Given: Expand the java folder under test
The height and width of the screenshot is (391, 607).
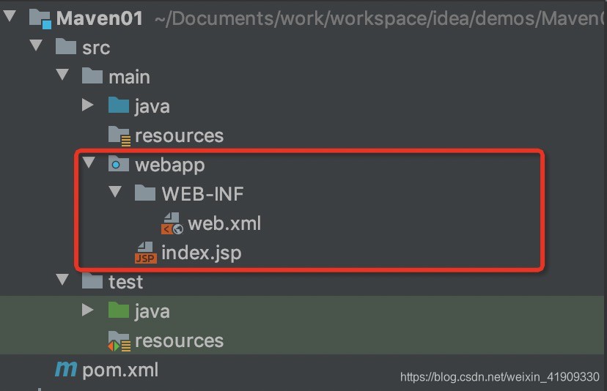Looking at the screenshot, I should pyautogui.click(x=88, y=310).
